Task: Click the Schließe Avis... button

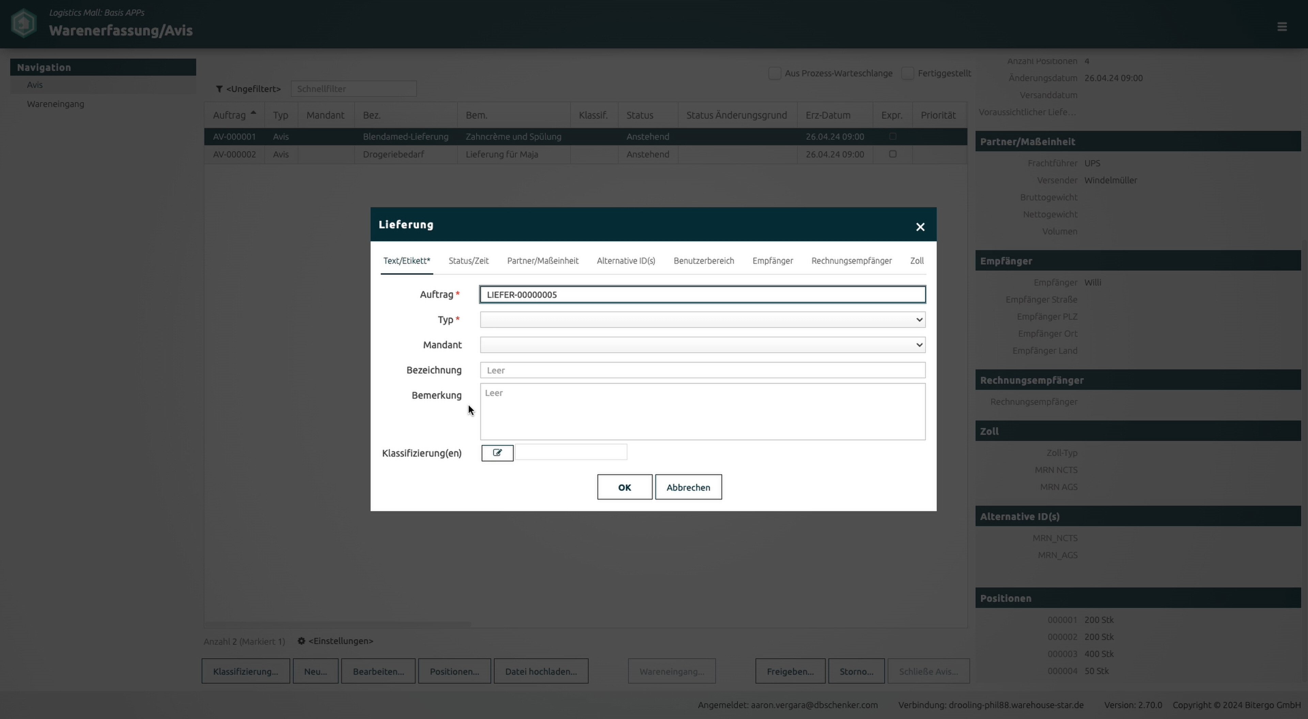Action: tap(929, 671)
